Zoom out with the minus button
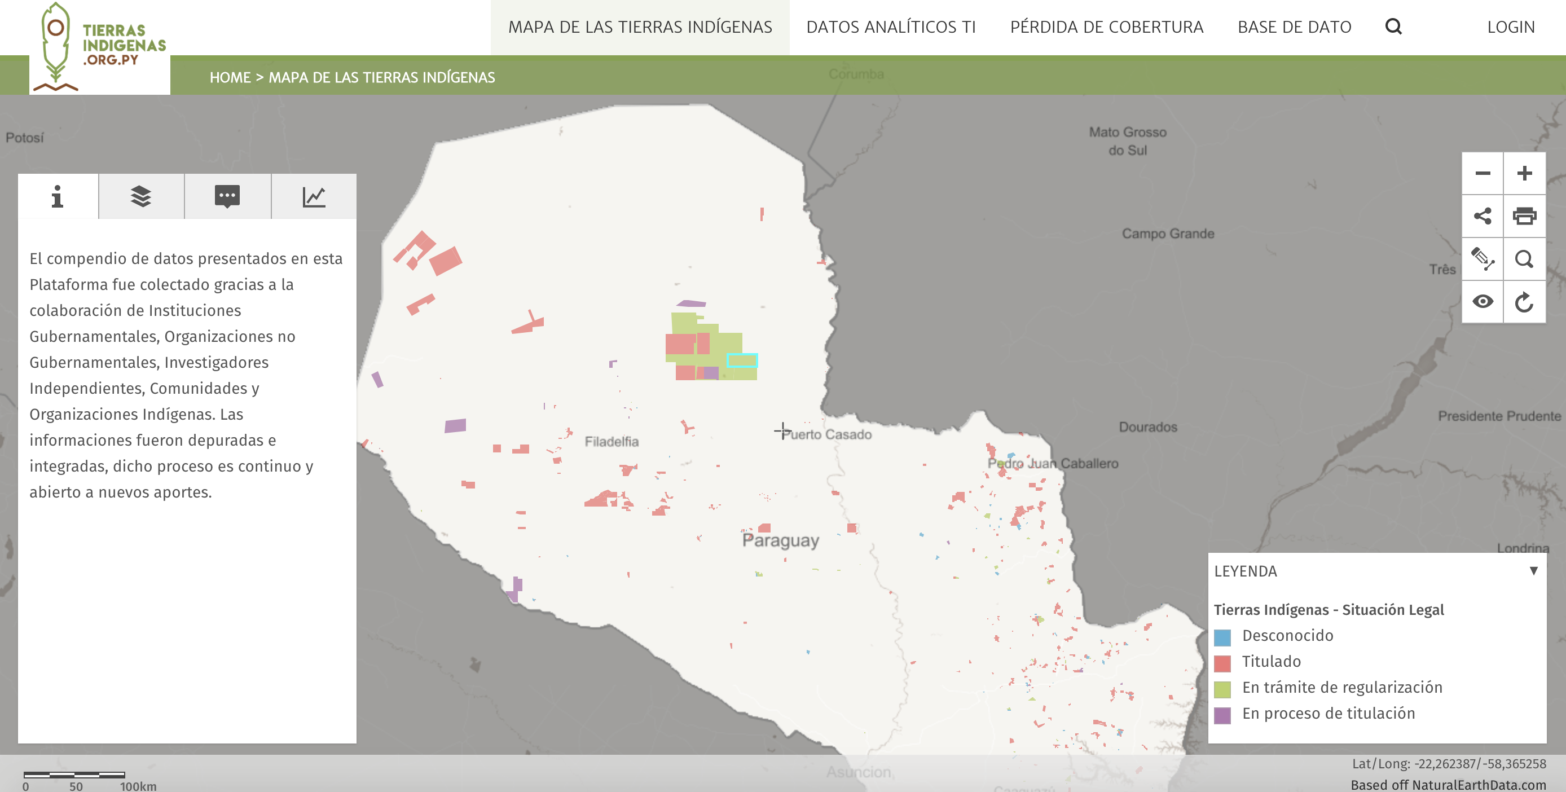The image size is (1566, 792). click(x=1483, y=173)
